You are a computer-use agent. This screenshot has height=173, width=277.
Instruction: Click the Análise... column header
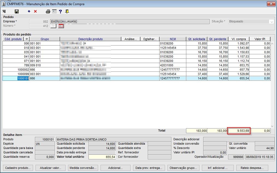[x=130, y=39]
